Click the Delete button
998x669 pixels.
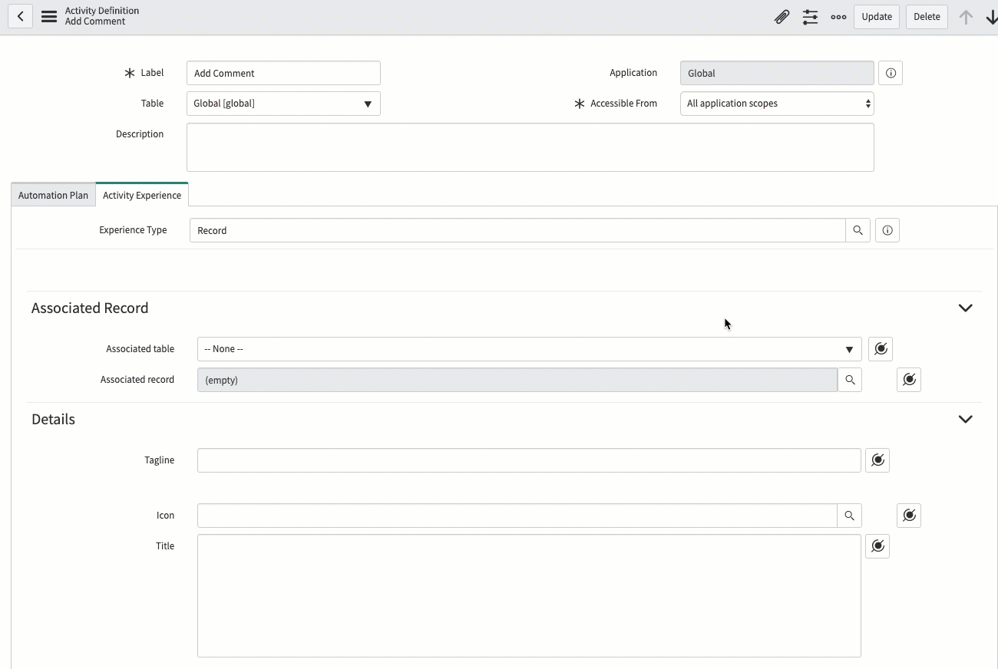coord(927,16)
